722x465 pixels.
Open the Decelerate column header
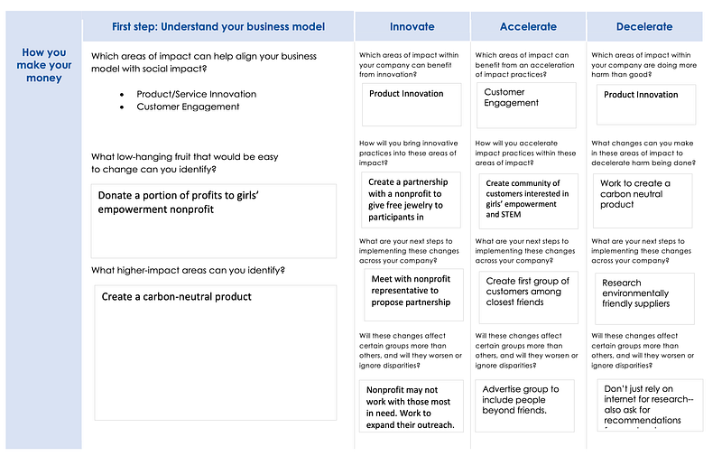coord(644,26)
